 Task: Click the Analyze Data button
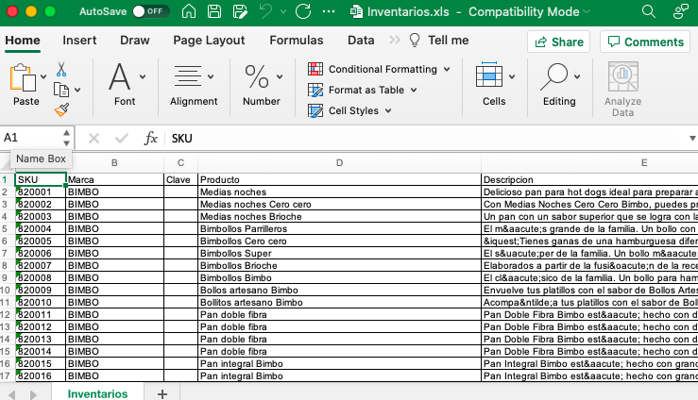(x=622, y=89)
